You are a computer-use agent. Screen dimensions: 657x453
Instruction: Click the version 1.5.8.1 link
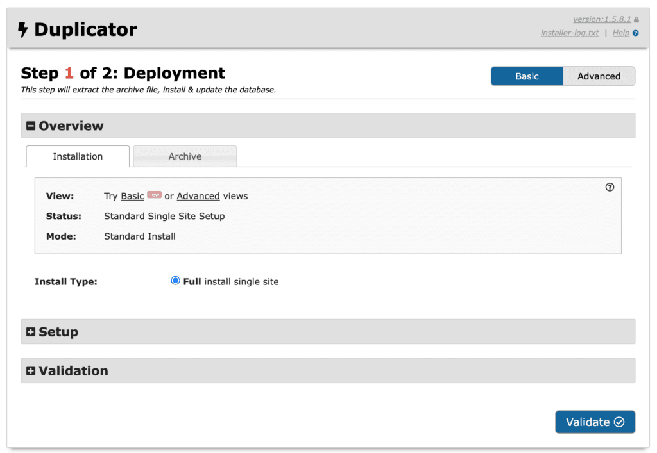[606, 19]
